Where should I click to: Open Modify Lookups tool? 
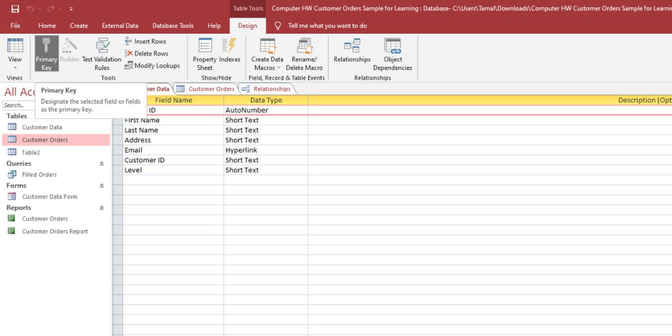(x=152, y=66)
